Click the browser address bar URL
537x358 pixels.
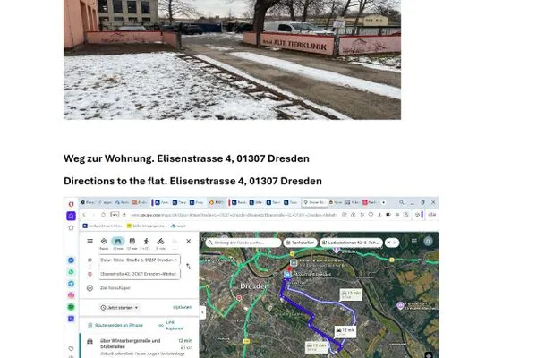pyautogui.click(x=233, y=215)
